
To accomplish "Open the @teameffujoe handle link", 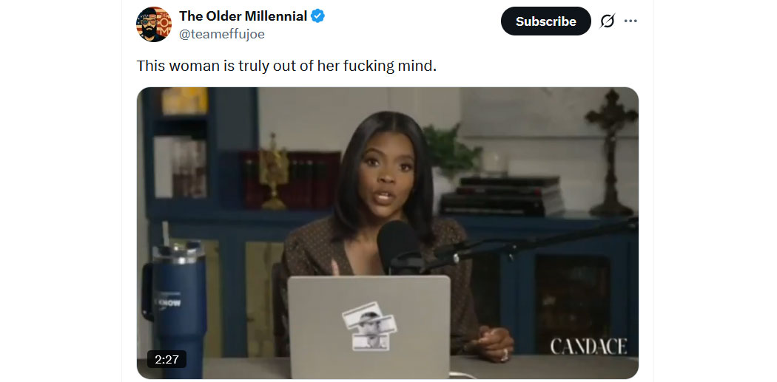I will 221,34.
